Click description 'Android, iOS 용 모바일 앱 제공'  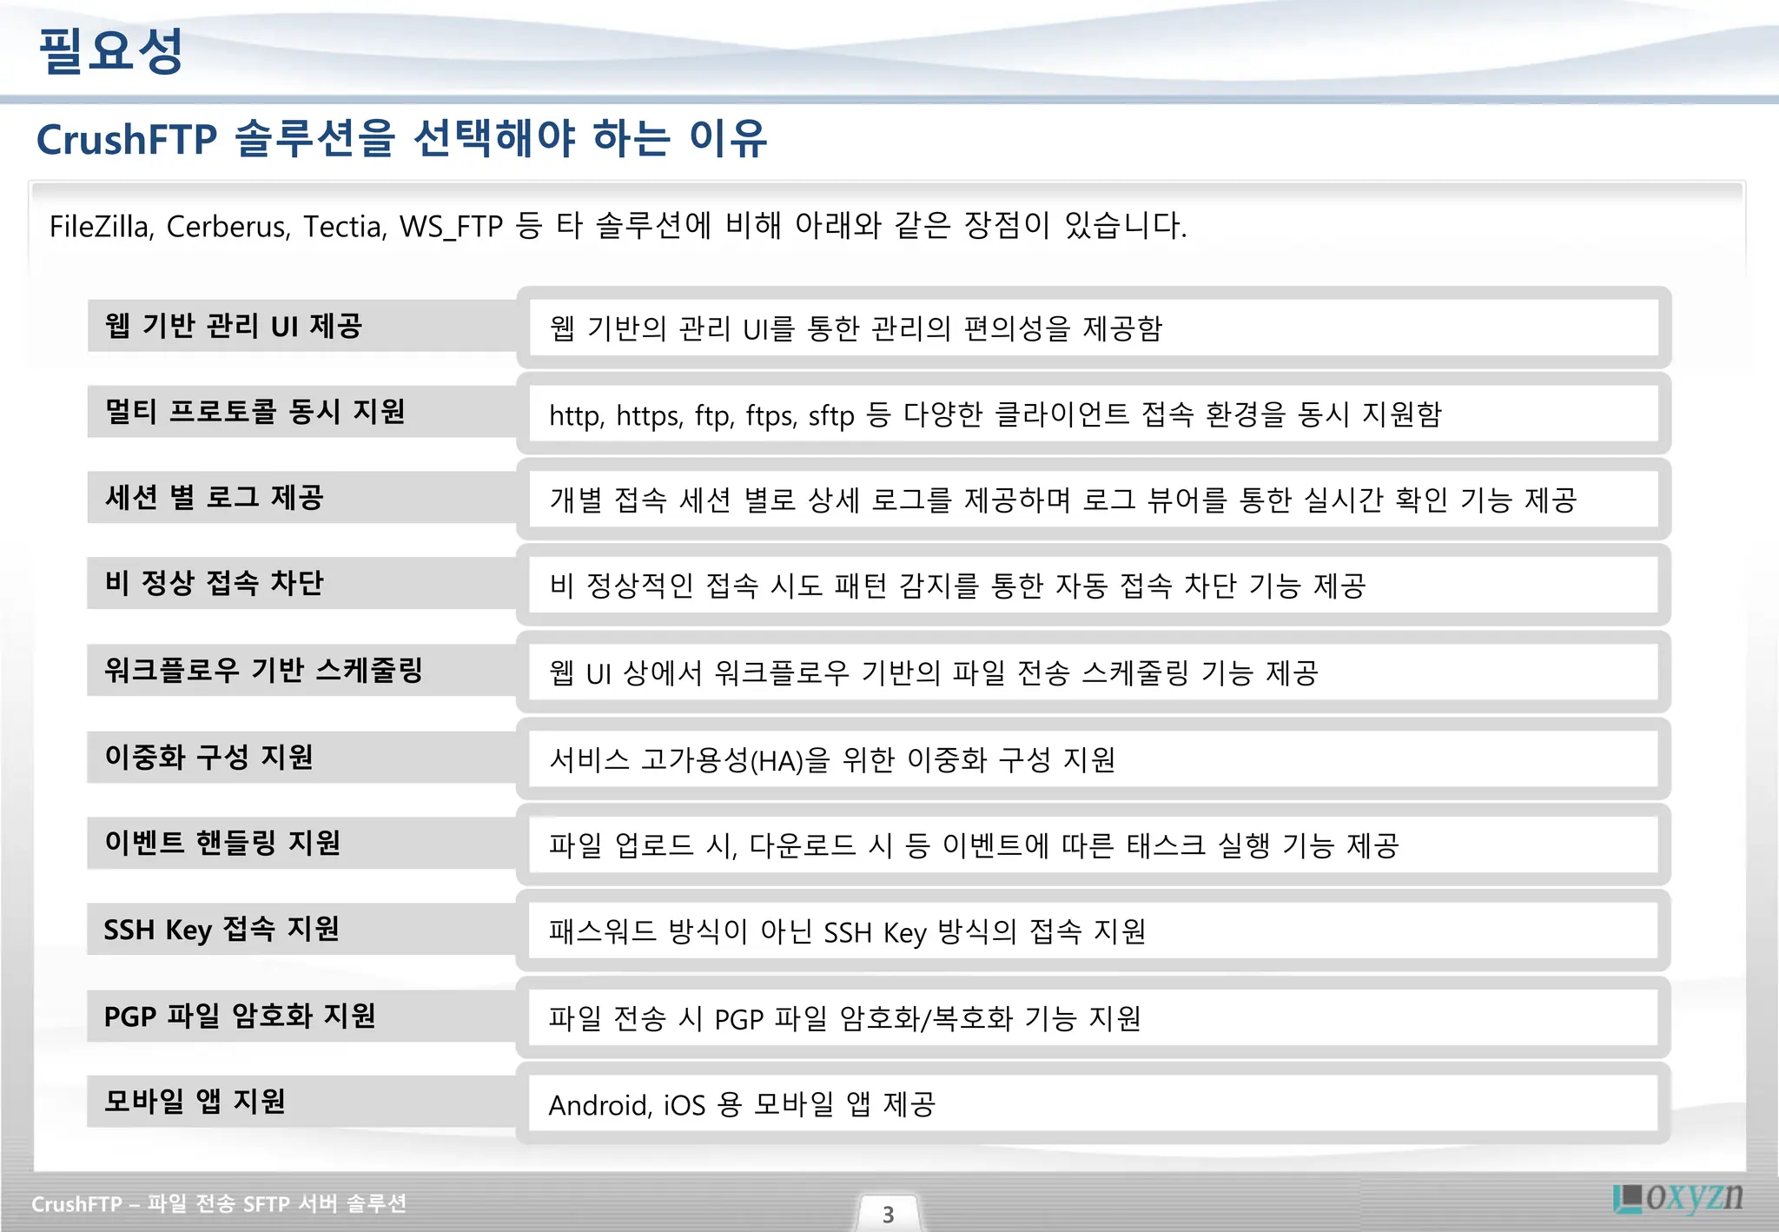(x=742, y=1104)
